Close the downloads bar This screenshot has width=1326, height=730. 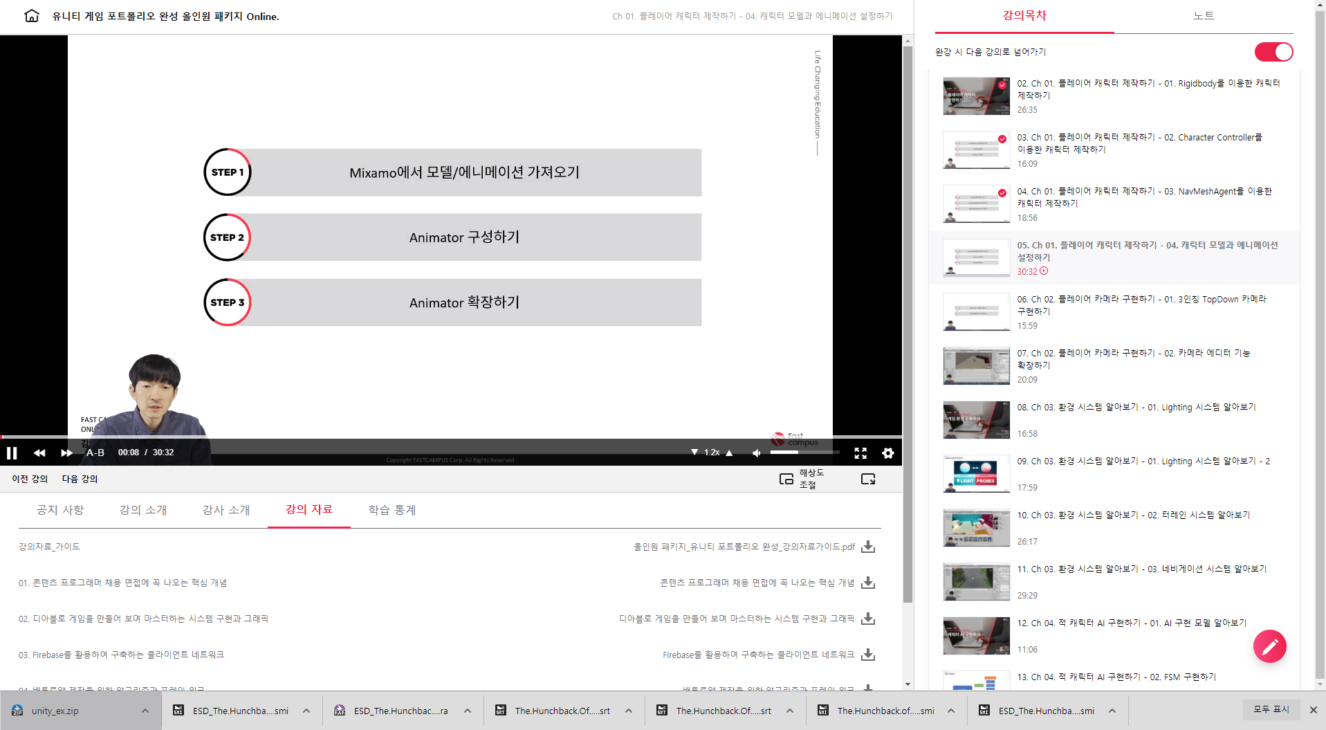pyautogui.click(x=1313, y=710)
